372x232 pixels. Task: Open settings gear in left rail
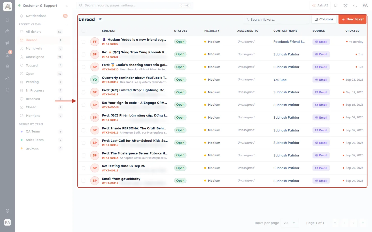click(7, 211)
